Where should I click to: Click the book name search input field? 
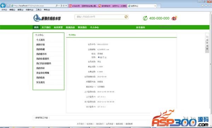click(99, 17)
